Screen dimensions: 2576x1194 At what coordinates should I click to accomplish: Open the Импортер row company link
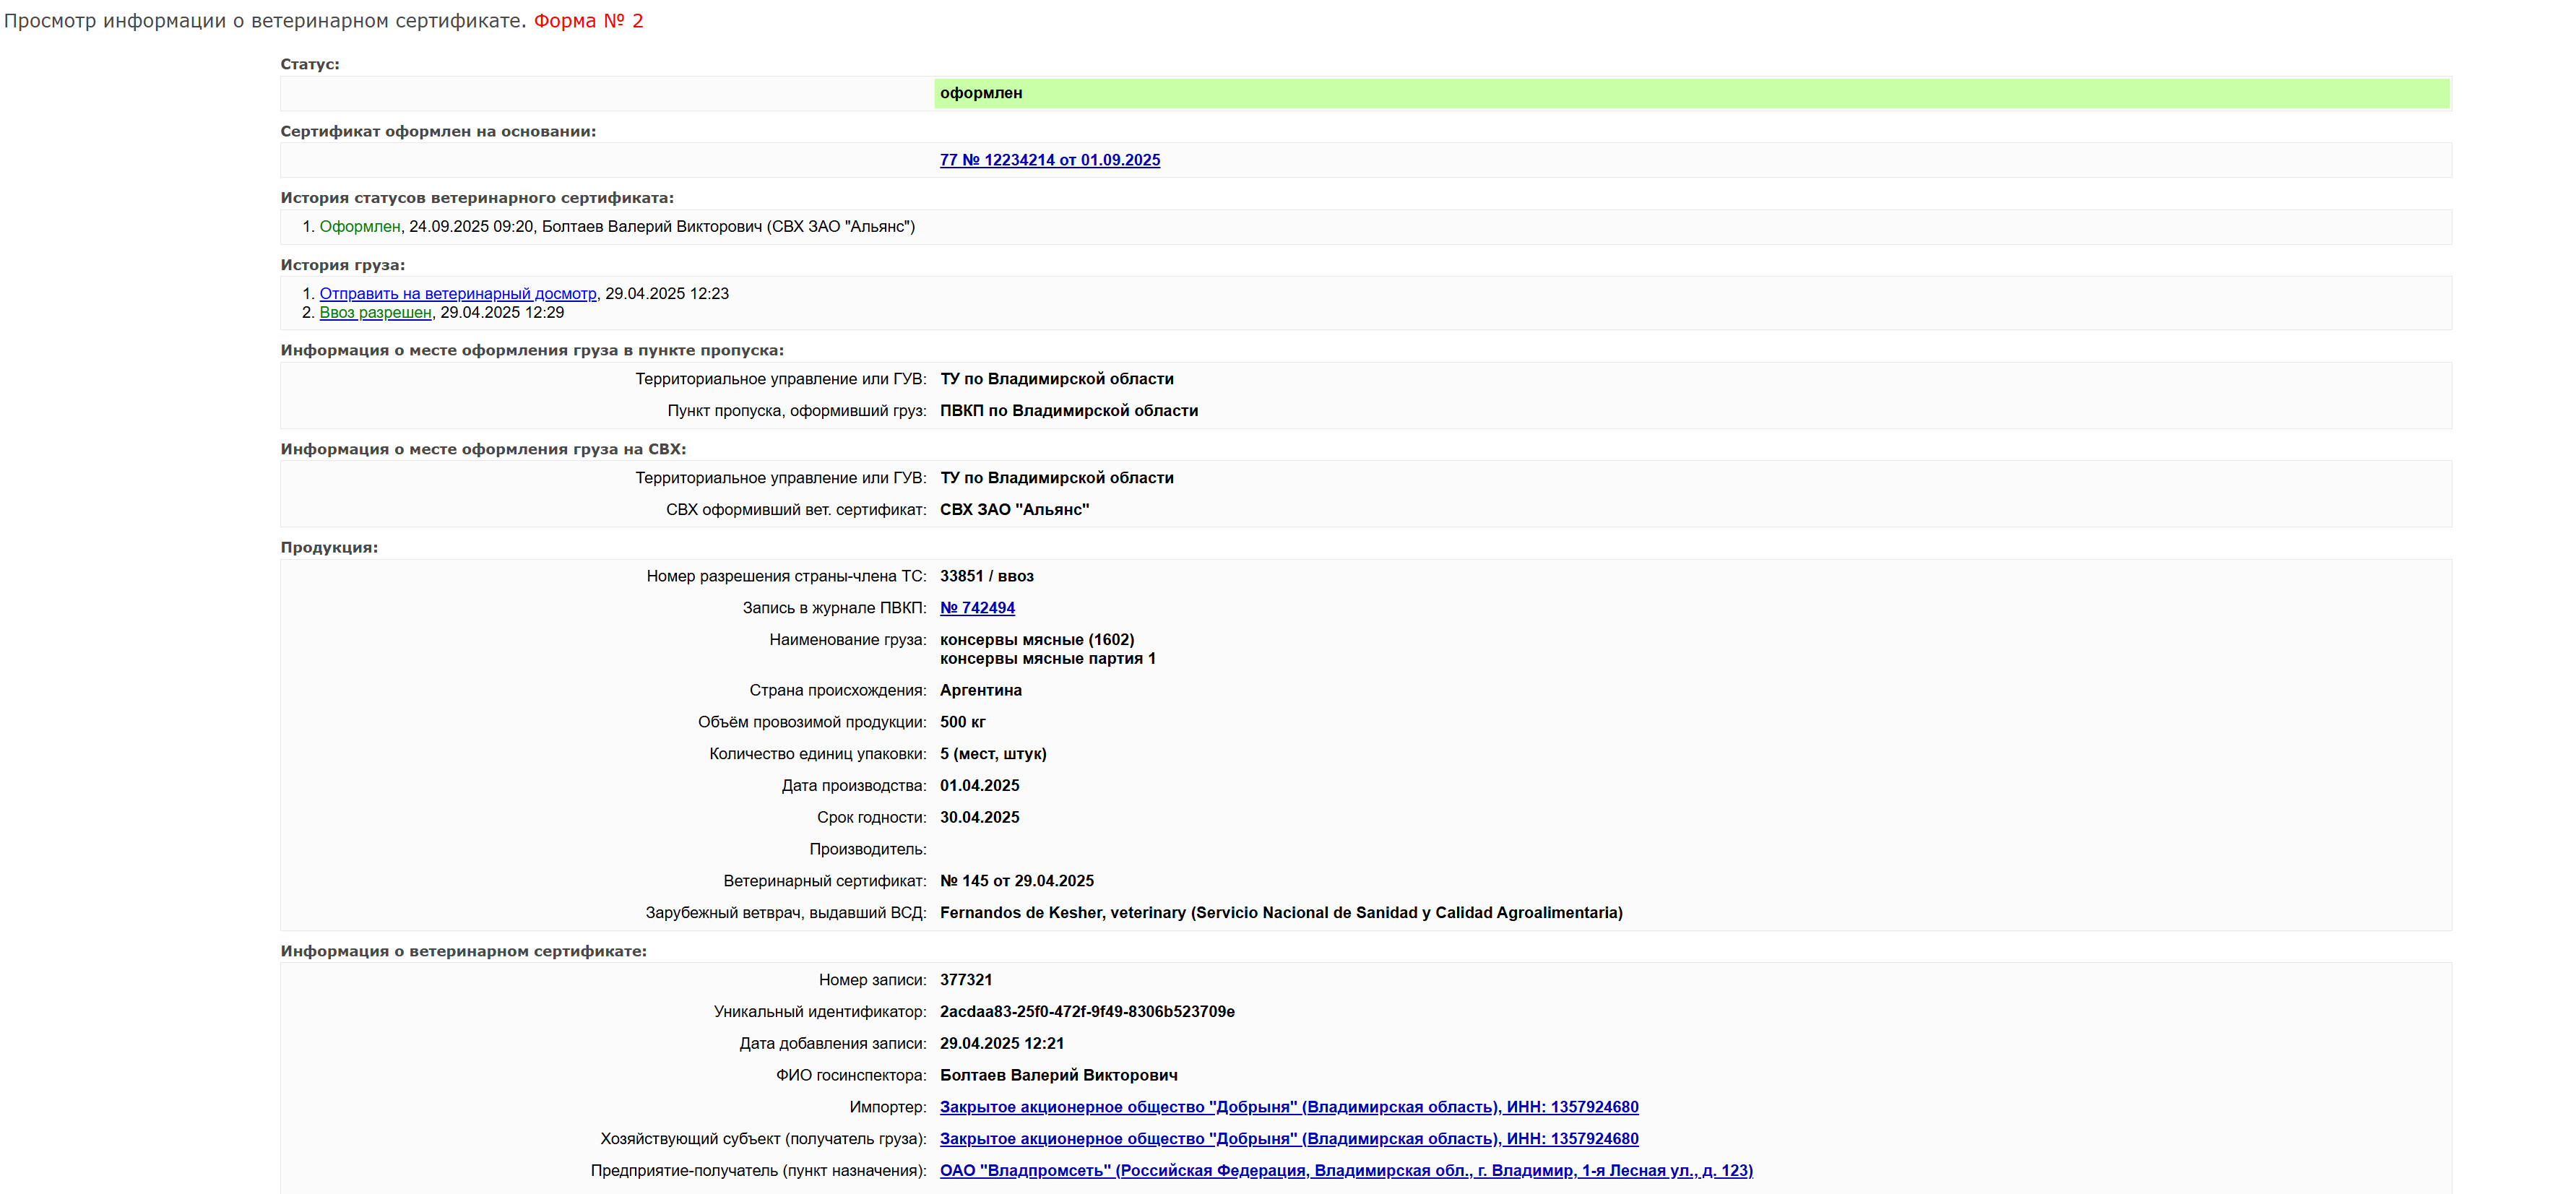click(x=1288, y=1107)
